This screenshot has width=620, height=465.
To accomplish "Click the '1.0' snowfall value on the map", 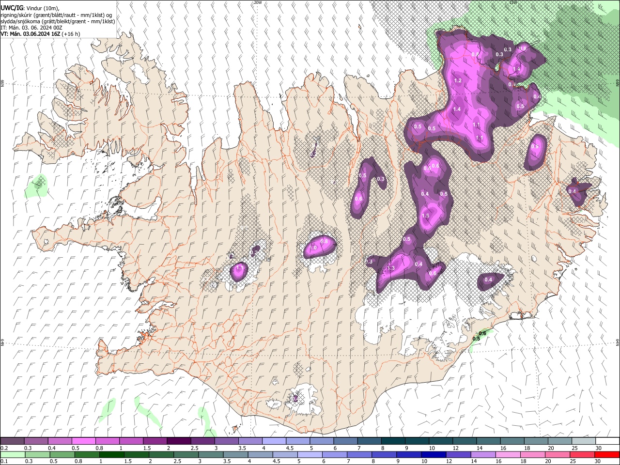I will click(x=313, y=248).
